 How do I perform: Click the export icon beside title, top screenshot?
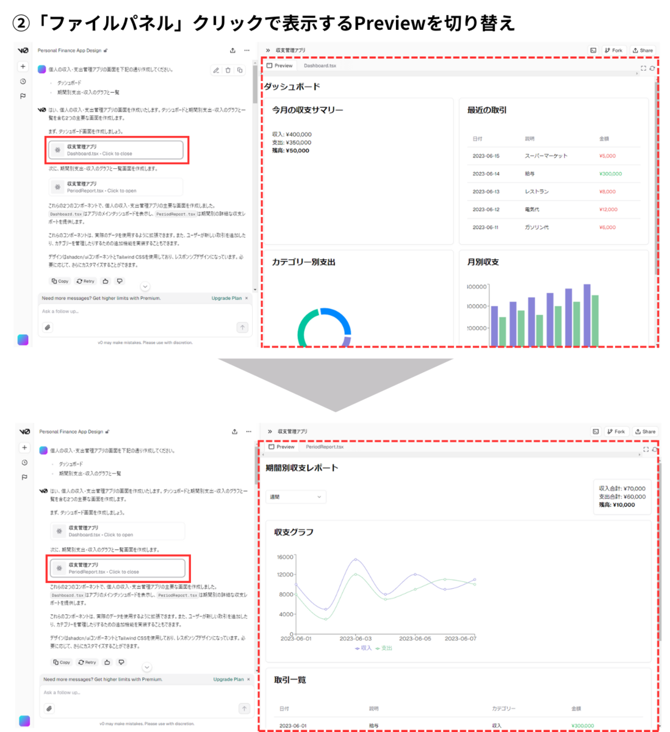click(232, 51)
